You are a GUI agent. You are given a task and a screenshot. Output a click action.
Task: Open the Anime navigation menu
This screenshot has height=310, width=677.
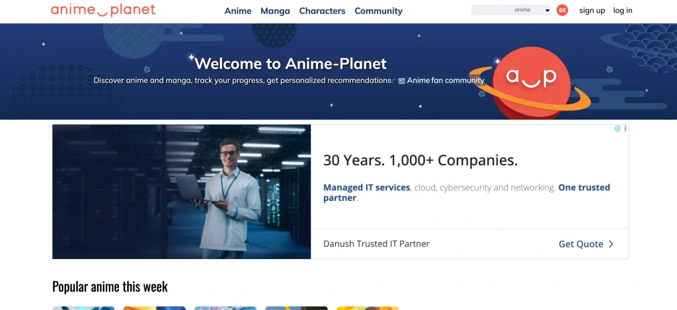tap(238, 11)
